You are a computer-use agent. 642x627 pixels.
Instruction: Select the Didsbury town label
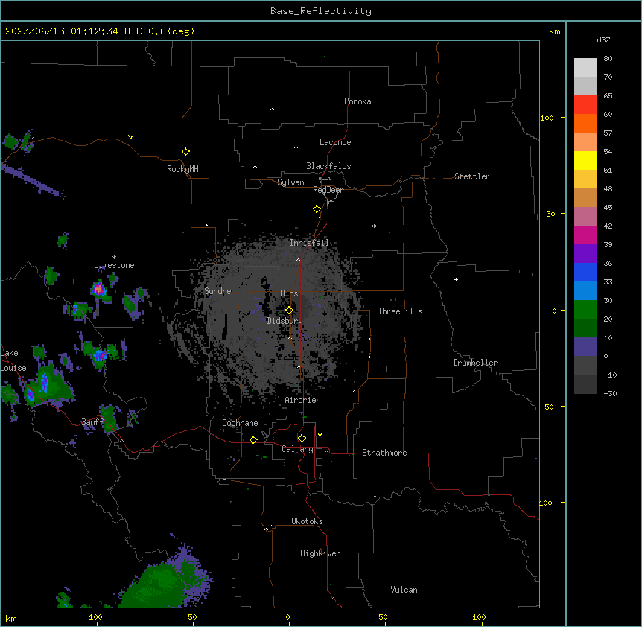point(285,321)
